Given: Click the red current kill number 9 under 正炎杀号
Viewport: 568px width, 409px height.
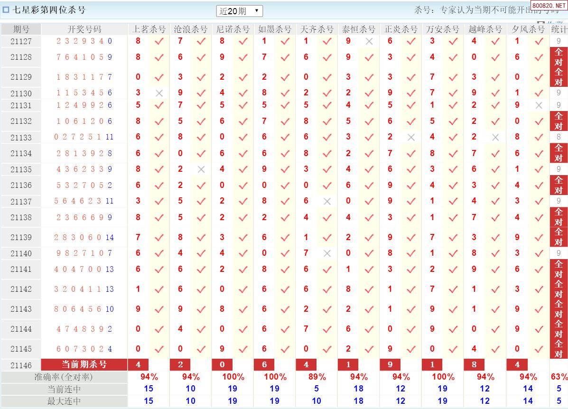Looking at the screenshot, I should click(x=390, y=364).
